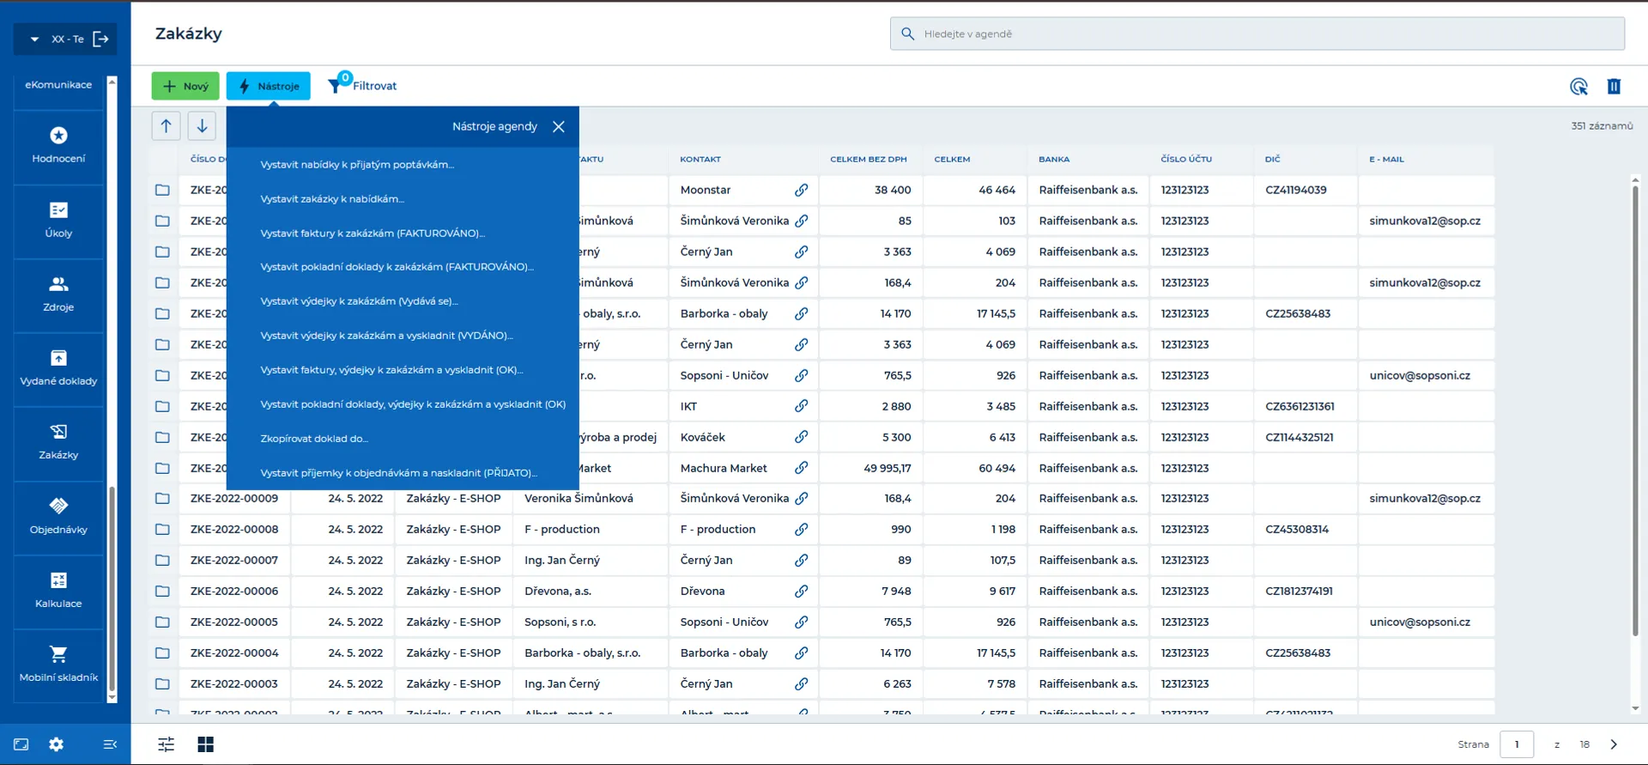
Task: Expand the XX - Te company dropdown
Action: tap(34, 39)
